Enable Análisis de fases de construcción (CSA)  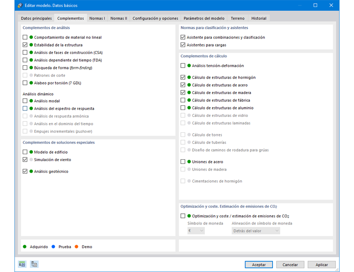(x=25, y=53)
